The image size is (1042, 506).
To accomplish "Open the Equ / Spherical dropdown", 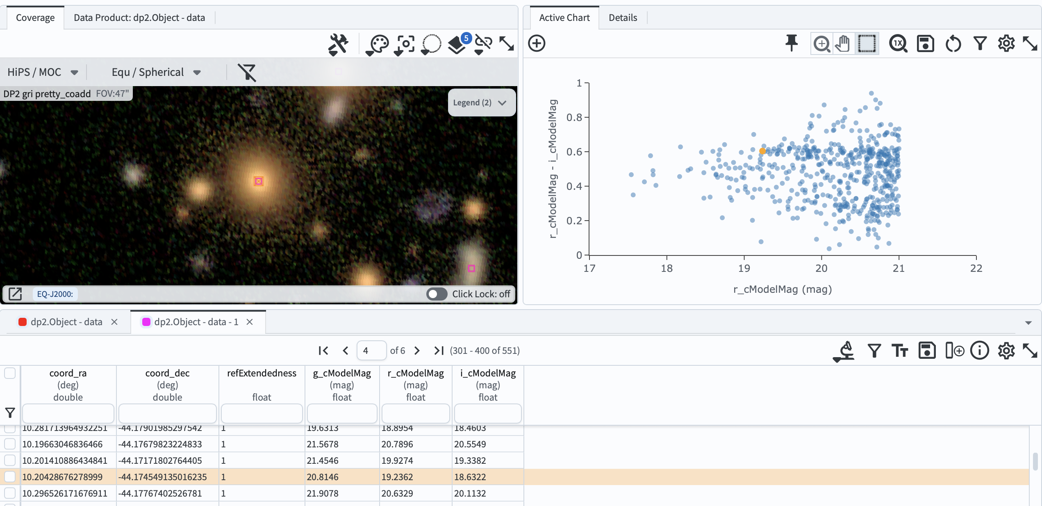I will pyautogui.click(x=156, y=73).
